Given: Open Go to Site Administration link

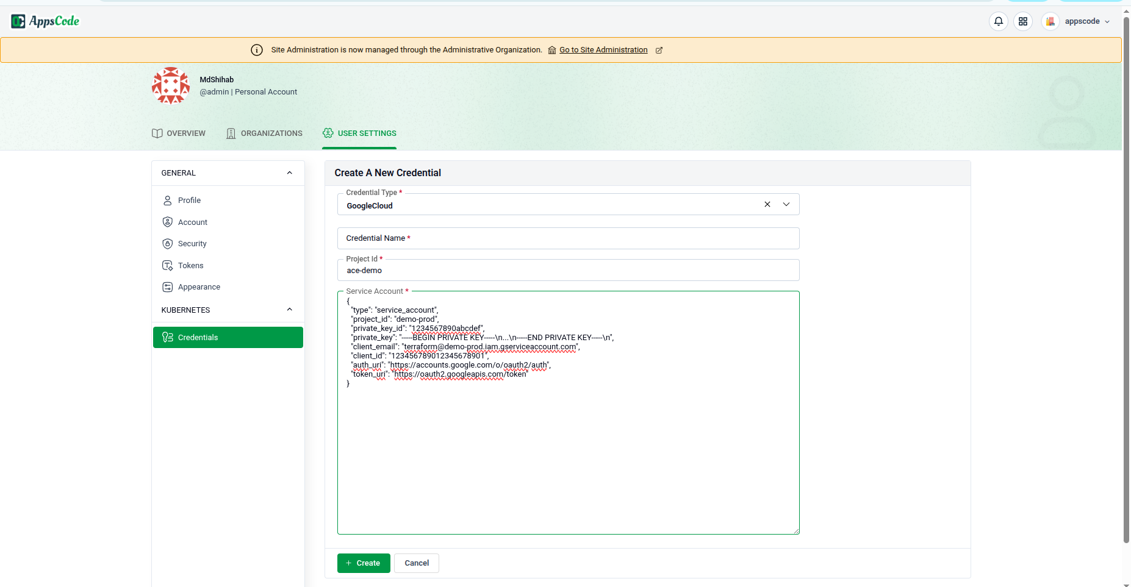Looking at the screenshot, I should pyautogui.click(x=603, y=50).
